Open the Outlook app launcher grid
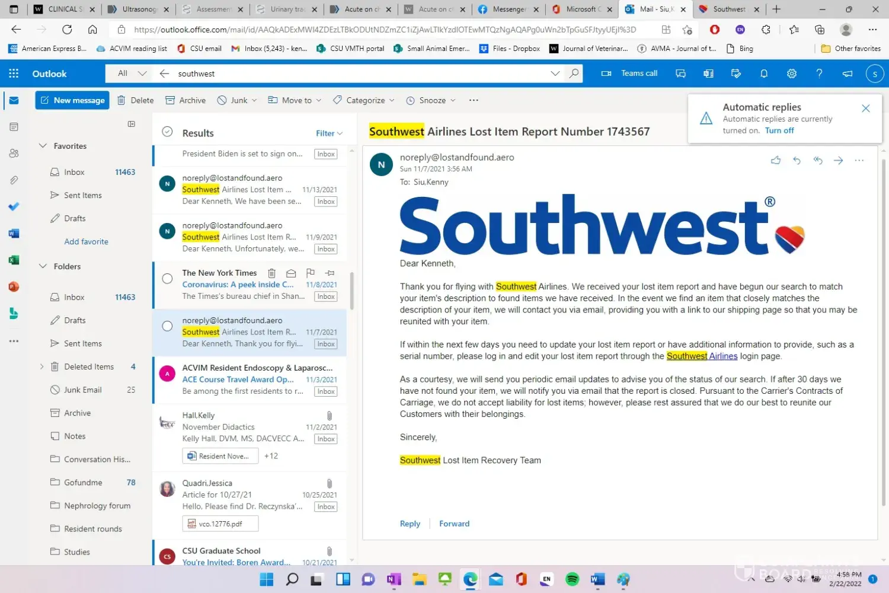Image resolution: width=889 pixels, height=593 pixels. tap(14, 74)
